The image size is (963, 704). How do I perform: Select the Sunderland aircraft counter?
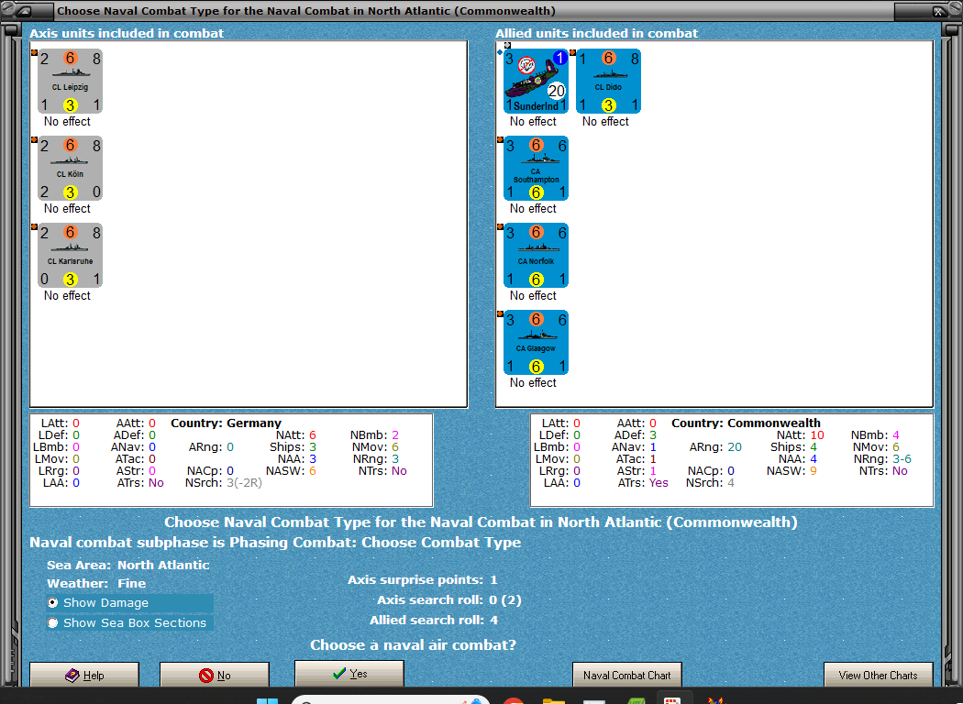coord(536,81)
